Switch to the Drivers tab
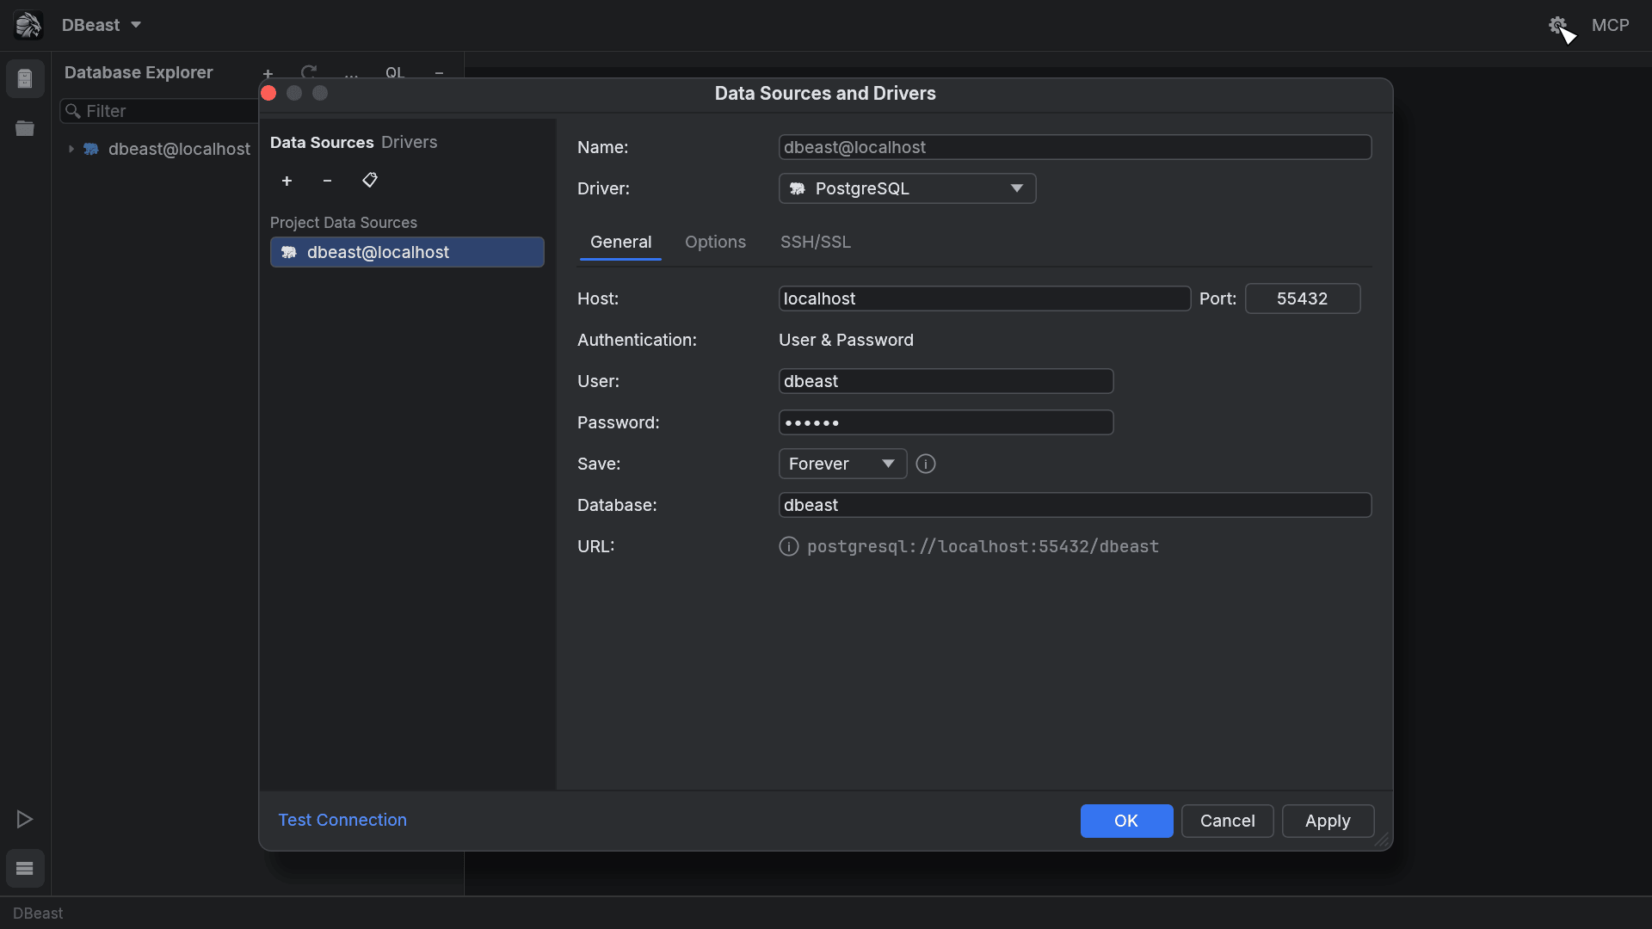The width and height of the screenshot is (1652, 929). click(409, 142)
